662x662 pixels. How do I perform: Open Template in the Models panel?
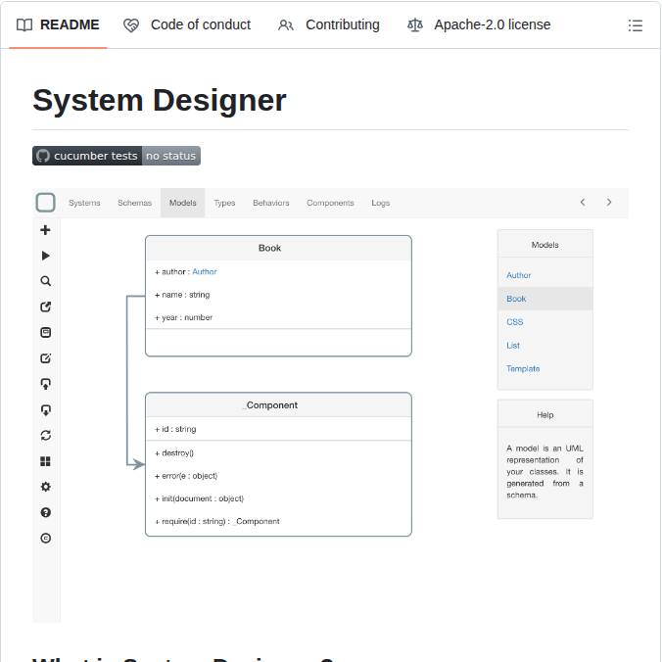(523, 368)
